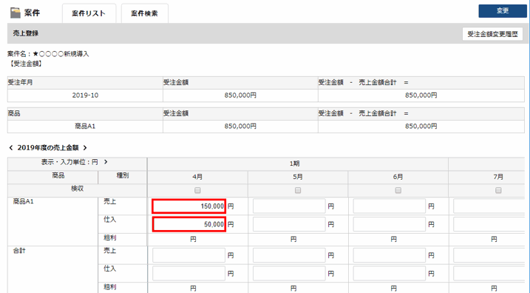Expand the 表示・入力単位 unit chevron
This screenshot has width=530, height=293.
click(x=106, y=162)
